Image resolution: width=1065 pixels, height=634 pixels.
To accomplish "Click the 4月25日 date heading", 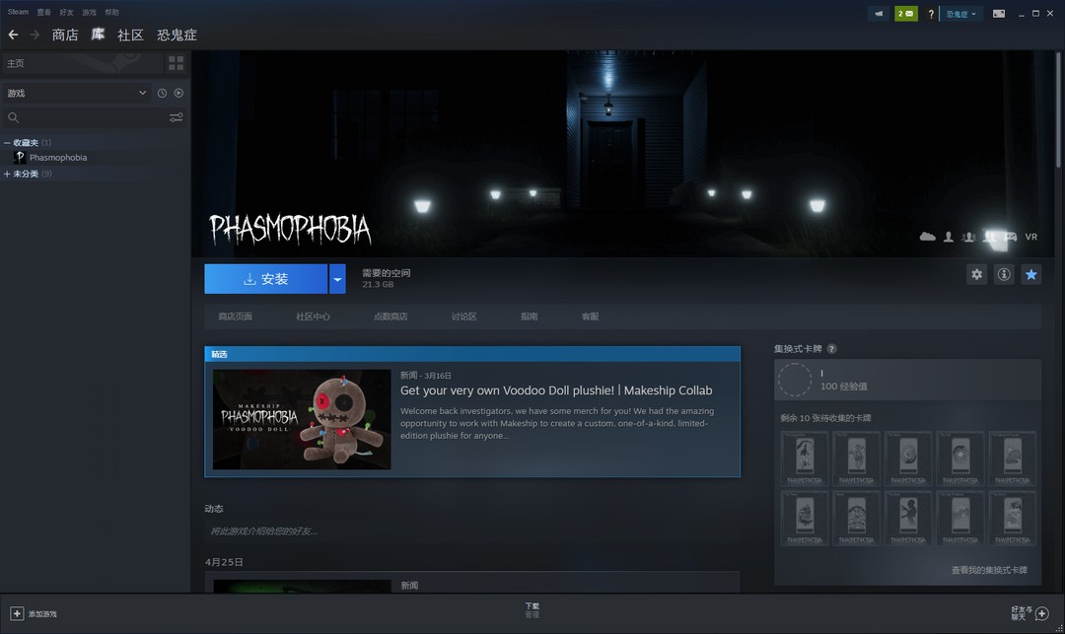I will [x=224, y=562].
